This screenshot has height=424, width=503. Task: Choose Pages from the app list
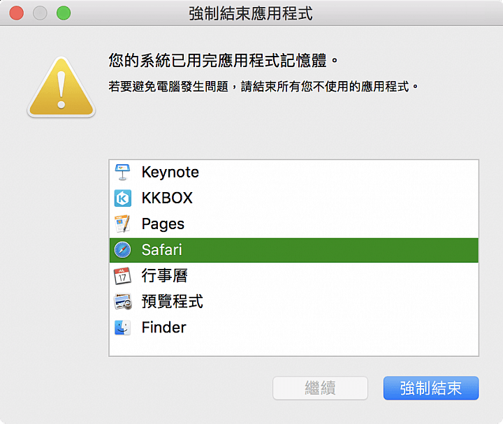pyautogui.click(x=294, y=224)
